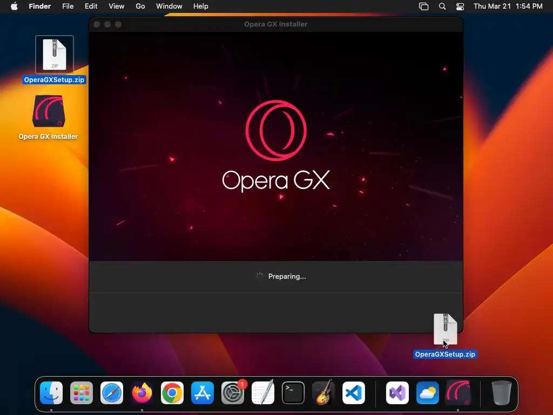Screen dimensions: 553x415
Task: Open the Help menu
Action: click(201, 6)
